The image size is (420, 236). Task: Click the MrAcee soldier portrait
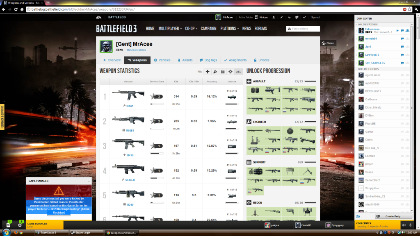[106, 46]
